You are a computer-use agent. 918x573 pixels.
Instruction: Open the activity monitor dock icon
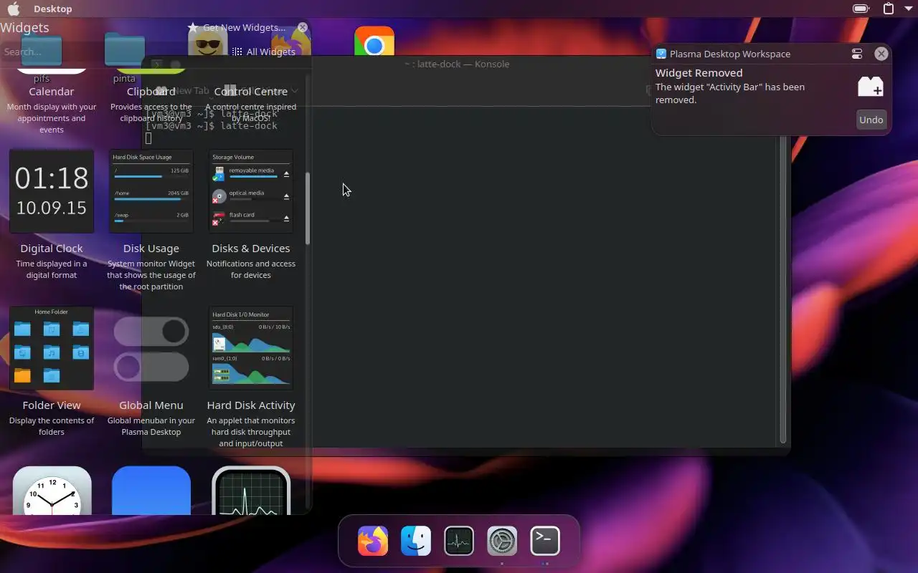click(459, 541)
